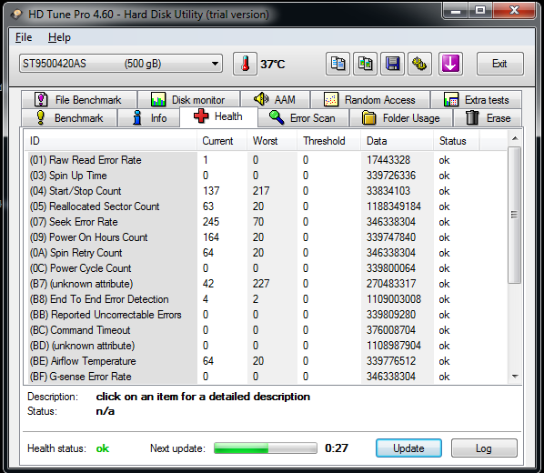Viewport: 544px width, 473px height.
Task: Open the options wrench icon
Action: tap(419, 64)
